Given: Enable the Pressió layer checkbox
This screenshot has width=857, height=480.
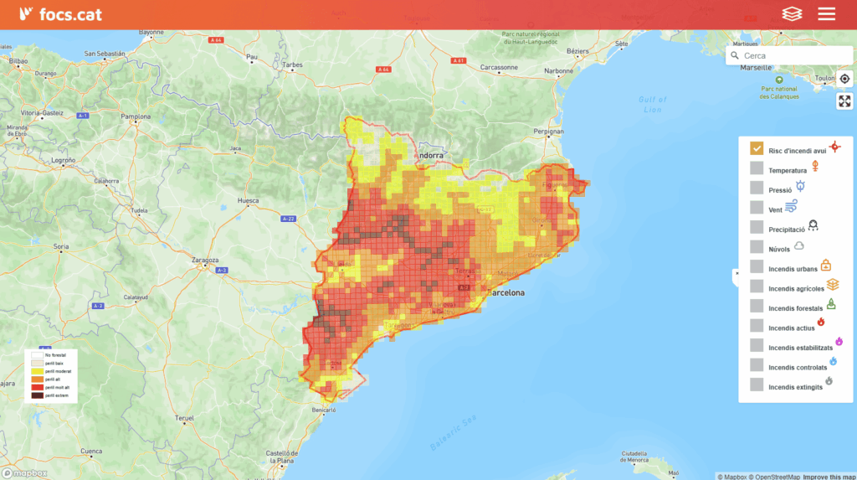Looking at the screenshot, I should (757, 188).
